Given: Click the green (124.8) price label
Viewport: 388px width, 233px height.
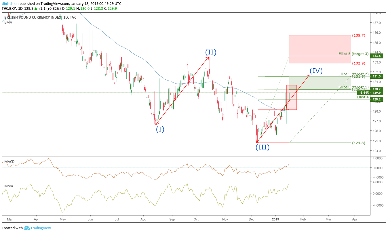Looking at the screenshot, I should (x=359, y=143).
